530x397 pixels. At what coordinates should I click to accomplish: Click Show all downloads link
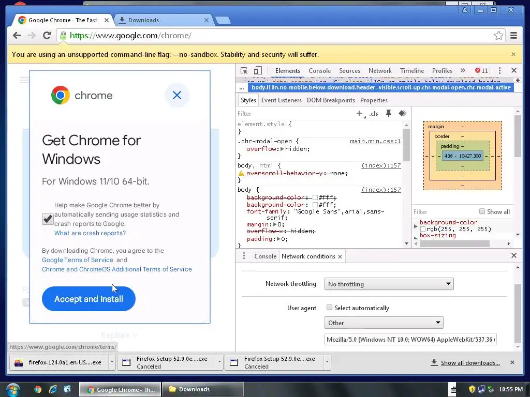pos(470,363)
